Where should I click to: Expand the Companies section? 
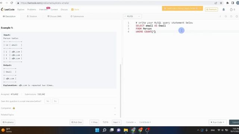(59, 108)
